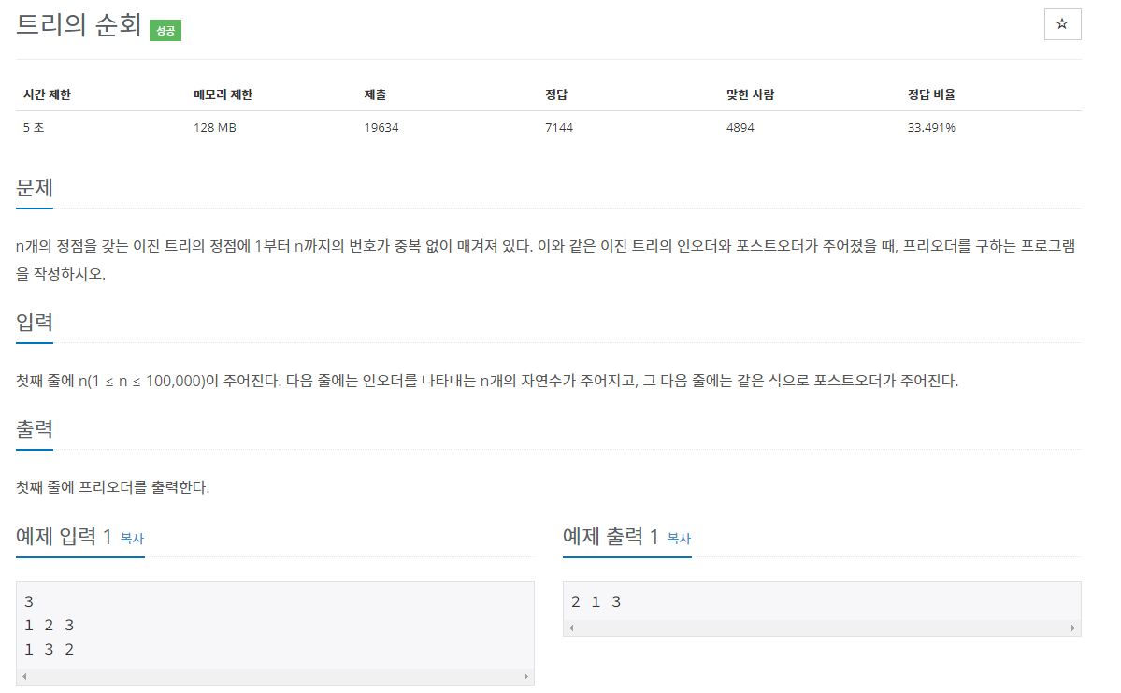Click the submissions count 19634
Viewport: 1121px width, 693px height.
click(381, 127)
